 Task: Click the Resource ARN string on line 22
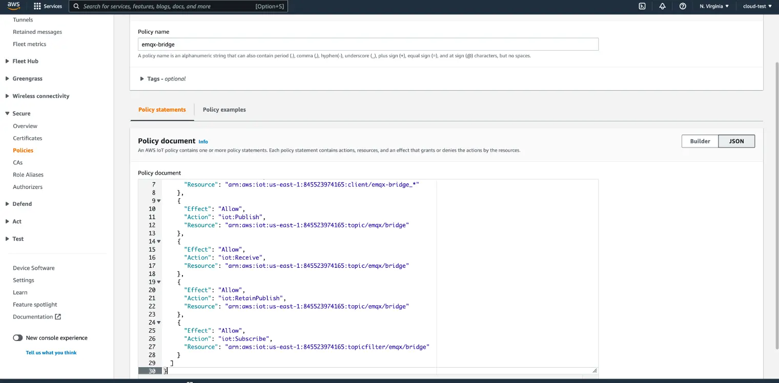(x=317, y=306)
